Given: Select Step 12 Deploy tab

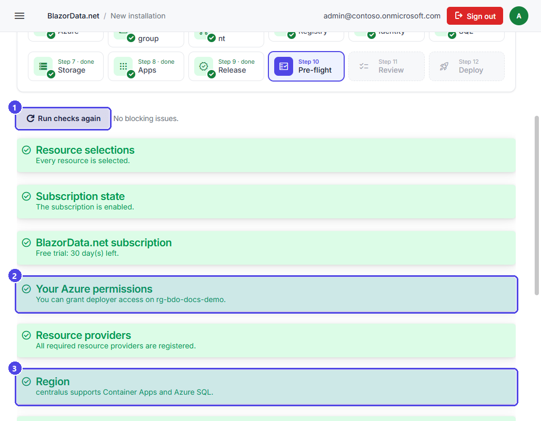Looking at the screenshot, I should coord(467,66).
